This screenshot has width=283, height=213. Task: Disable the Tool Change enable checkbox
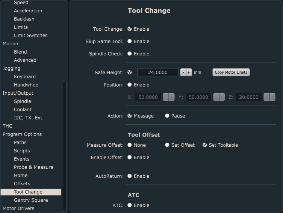[x=130, y=29]
